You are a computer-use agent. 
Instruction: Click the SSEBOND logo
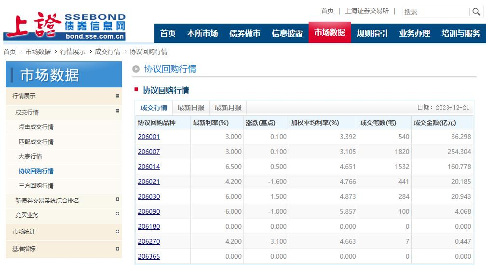pyautogui.click(x=65, y=27)
